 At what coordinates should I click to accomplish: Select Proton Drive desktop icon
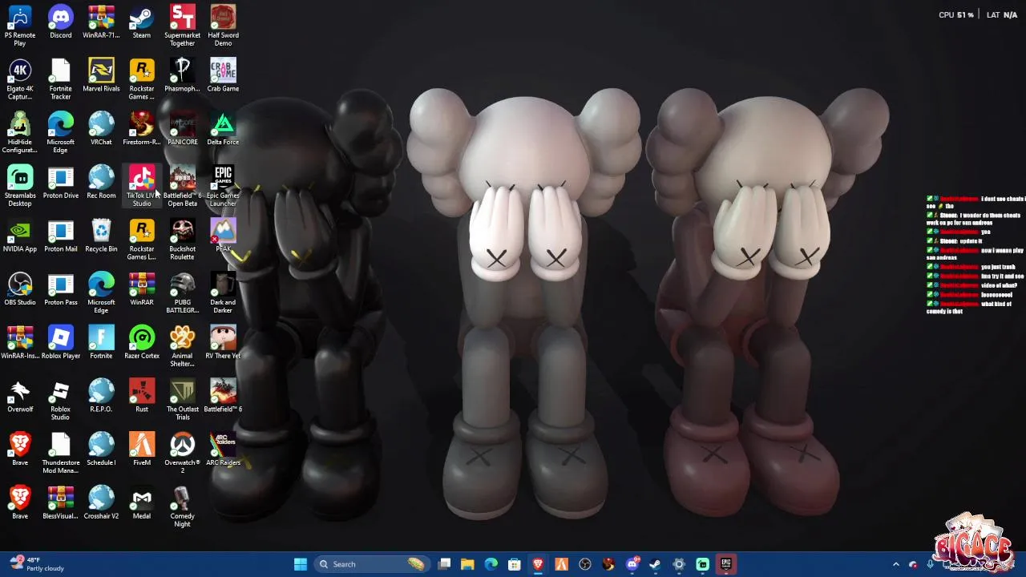(60, 182)
